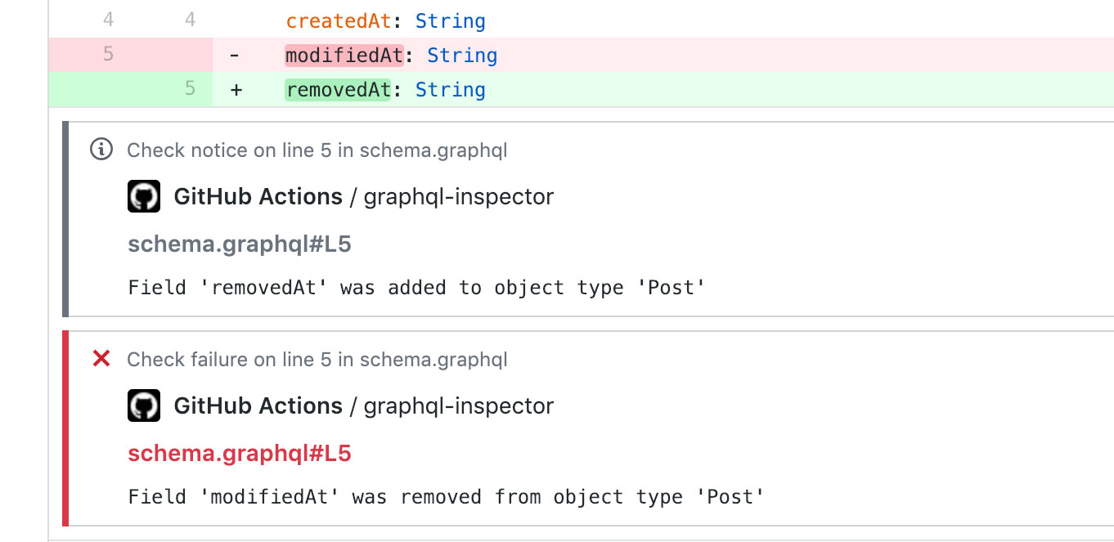This screenshot has width=1114, height=542.
Task: Click line number 5 on the added line
Action: tap(188, 89)
